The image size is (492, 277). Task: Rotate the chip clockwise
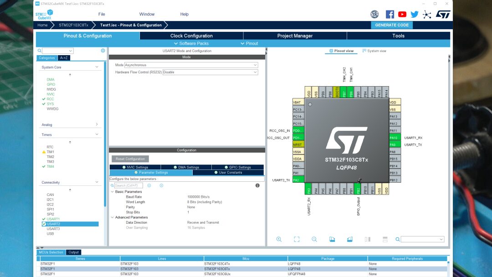332,239
